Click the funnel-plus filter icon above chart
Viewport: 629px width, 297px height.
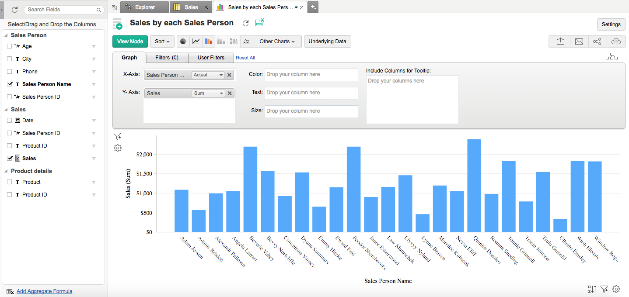point(117,136)
